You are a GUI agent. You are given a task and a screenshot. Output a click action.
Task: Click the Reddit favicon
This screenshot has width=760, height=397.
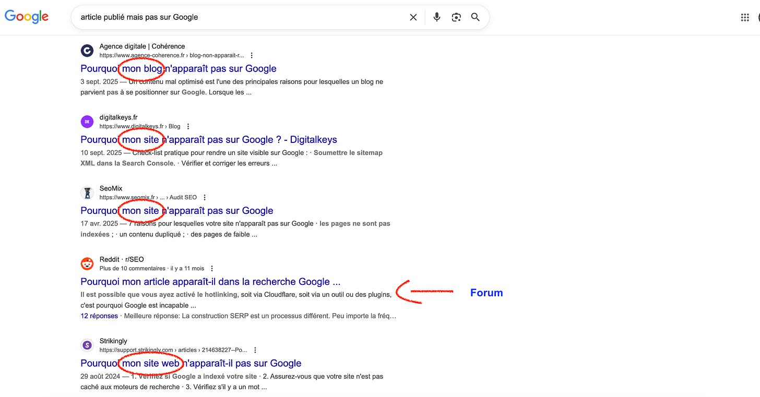87,263
